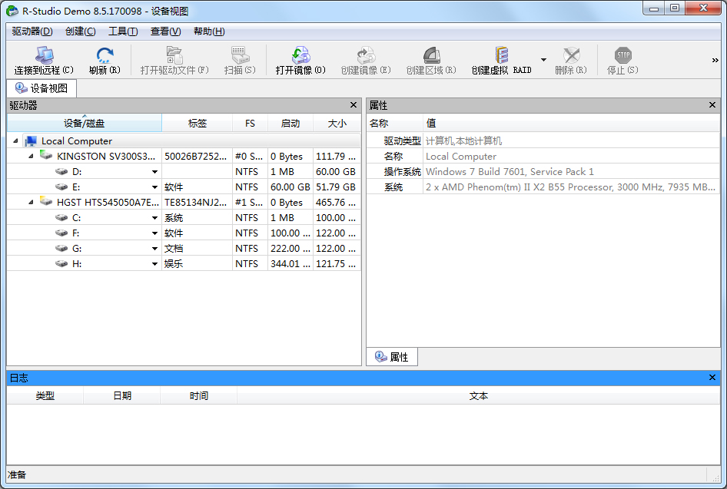Screen dimensions: 727x489
Task: Click the Refresh (刷新) toolbar icon
Action: (x=105, y=55)
